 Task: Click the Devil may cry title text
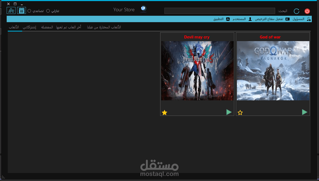197,37
